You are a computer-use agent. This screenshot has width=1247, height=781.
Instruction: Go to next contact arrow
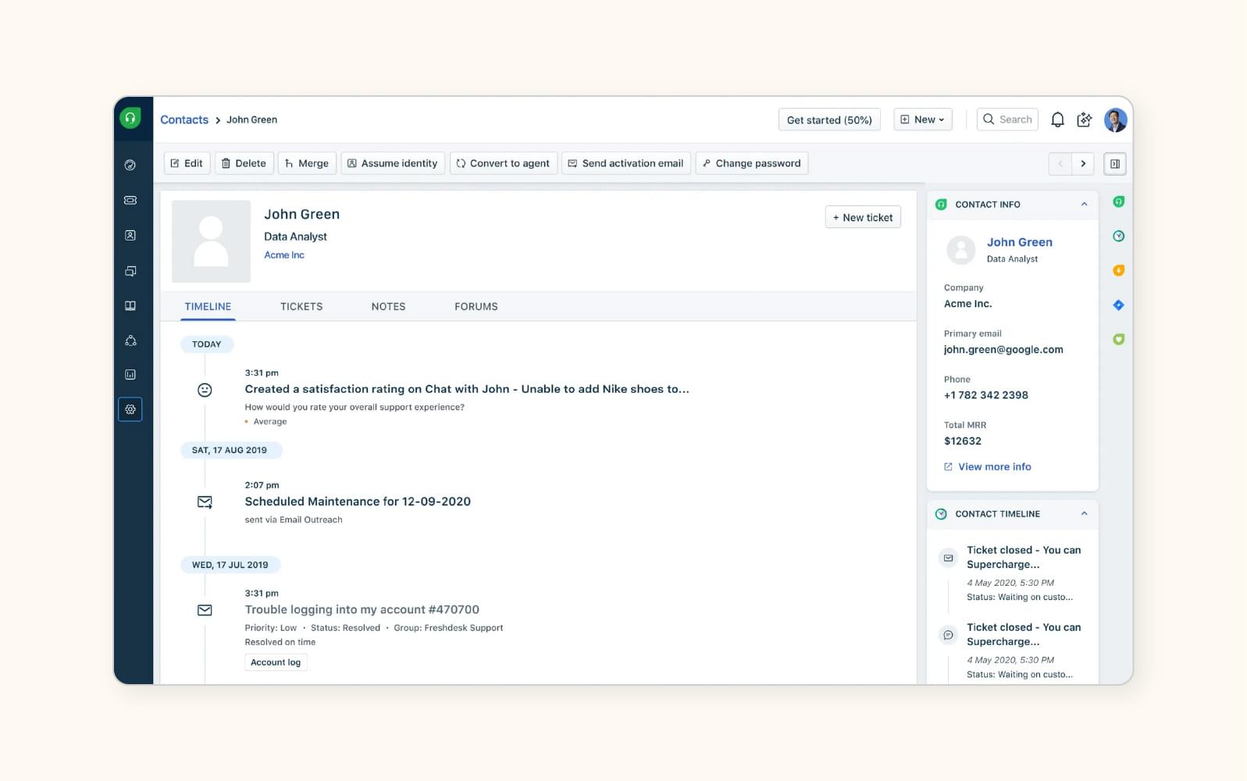coord(1083,163)
